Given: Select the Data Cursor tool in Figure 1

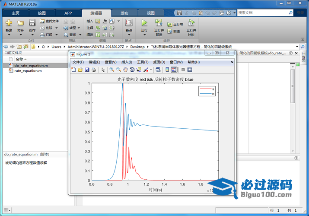Looking at the screenshot, I should pyautogui.click(x=139, y=70).
